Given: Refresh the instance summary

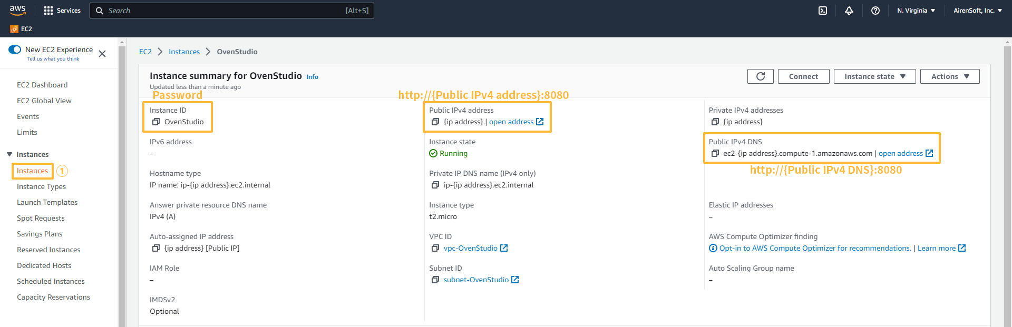Looking at the screenshot, I should (x=761, y=76).
